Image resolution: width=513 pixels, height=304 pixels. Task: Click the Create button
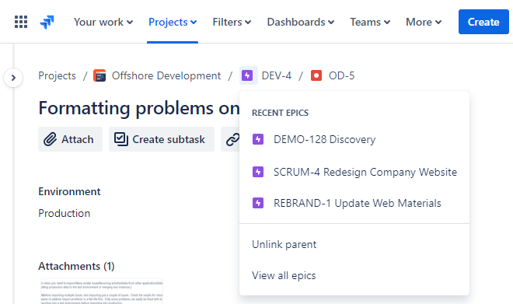point(483,22)
